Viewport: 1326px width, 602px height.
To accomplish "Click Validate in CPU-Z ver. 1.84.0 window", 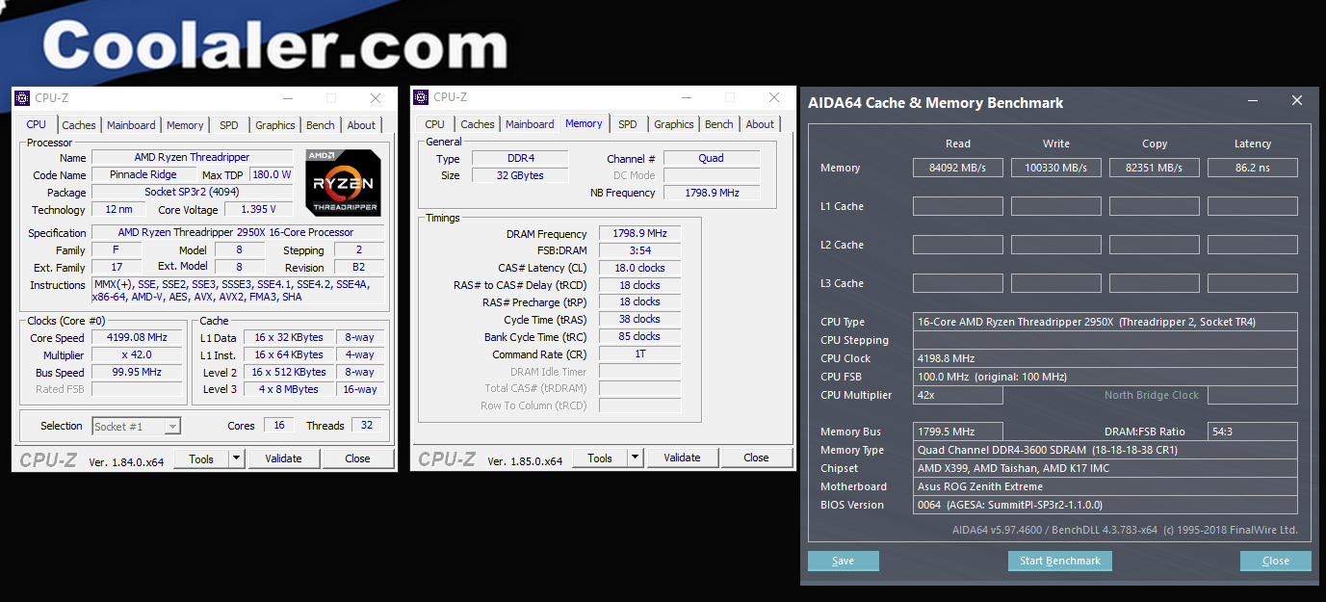I will pos(283,458).
